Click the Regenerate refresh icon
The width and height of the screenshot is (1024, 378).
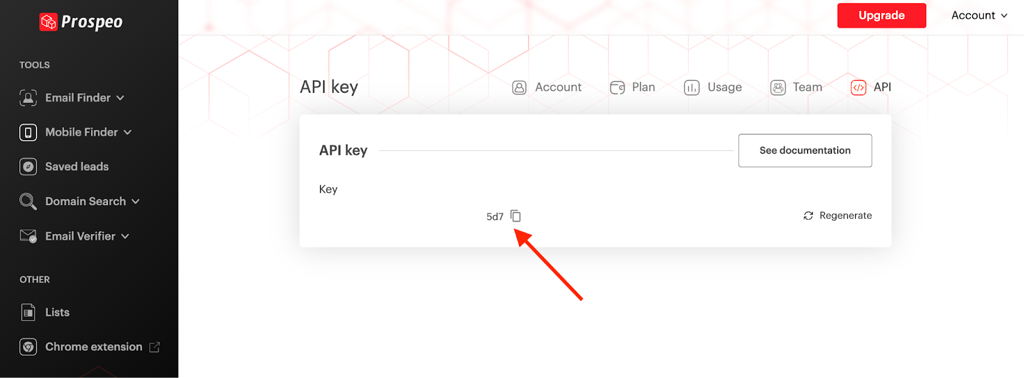tap(808, 216)
